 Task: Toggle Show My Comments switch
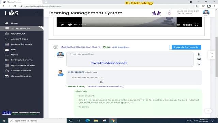[x=185, y=47]
